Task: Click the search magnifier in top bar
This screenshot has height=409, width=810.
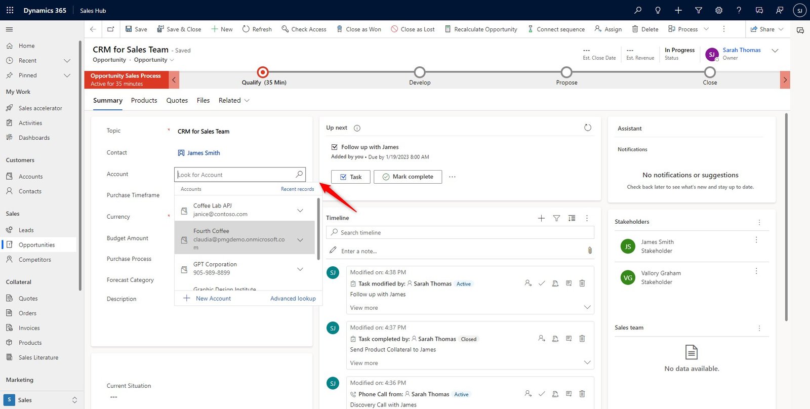Action: (x=638, y=10)
